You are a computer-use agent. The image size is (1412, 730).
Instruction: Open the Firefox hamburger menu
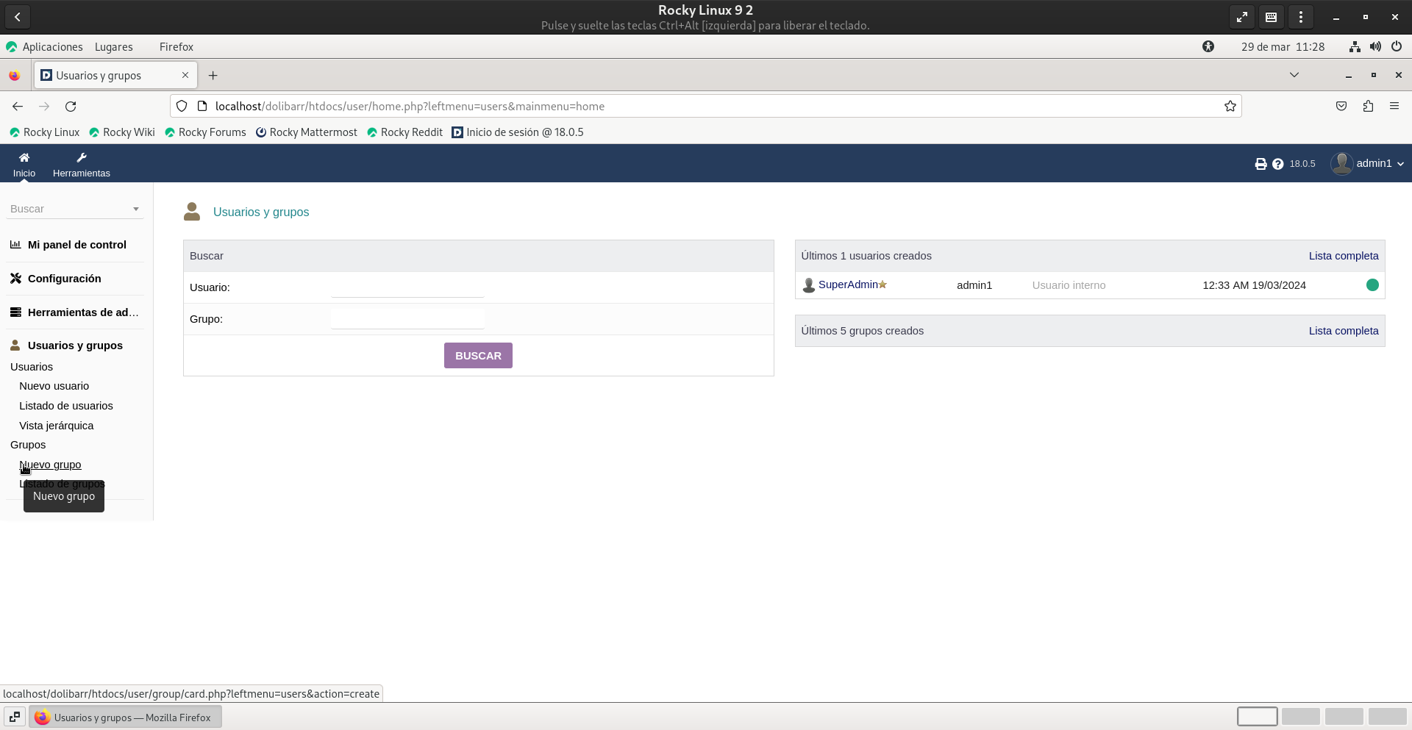tap(1394, 107)
